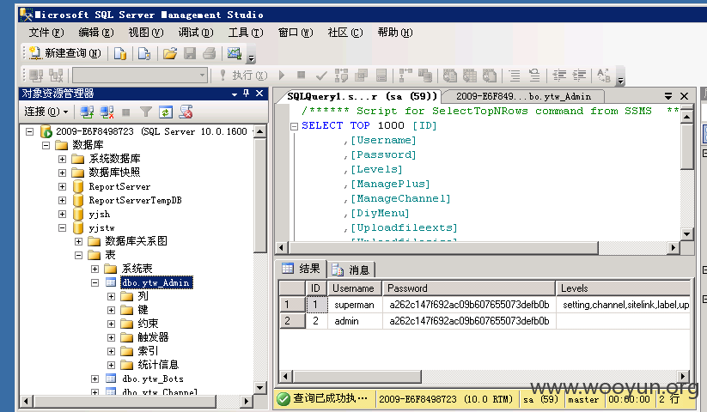
Task: Click the Disconnect icon in Object Explorer
Action: point(107,112)
